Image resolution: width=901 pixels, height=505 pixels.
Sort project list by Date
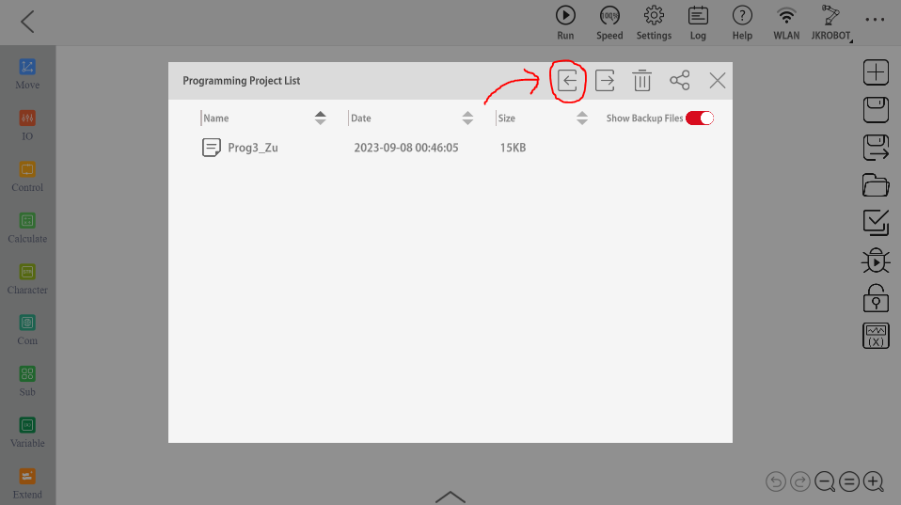[467, 118]
